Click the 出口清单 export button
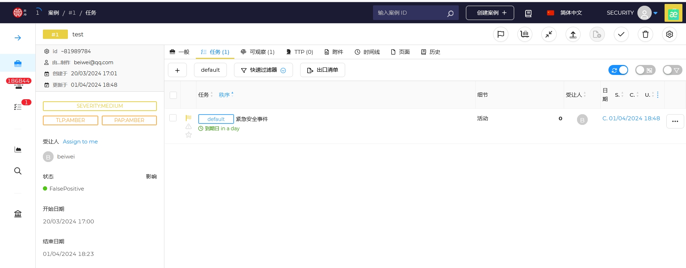Image resolution: width=686 pixels, height=268 pixels. pyautogui.click(x=323, y=70)
